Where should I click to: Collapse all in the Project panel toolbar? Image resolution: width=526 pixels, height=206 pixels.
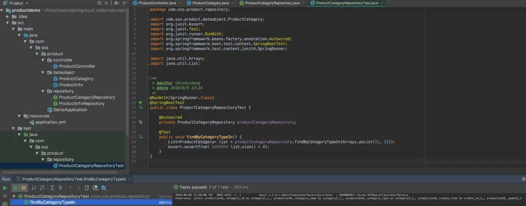[106, 3]
